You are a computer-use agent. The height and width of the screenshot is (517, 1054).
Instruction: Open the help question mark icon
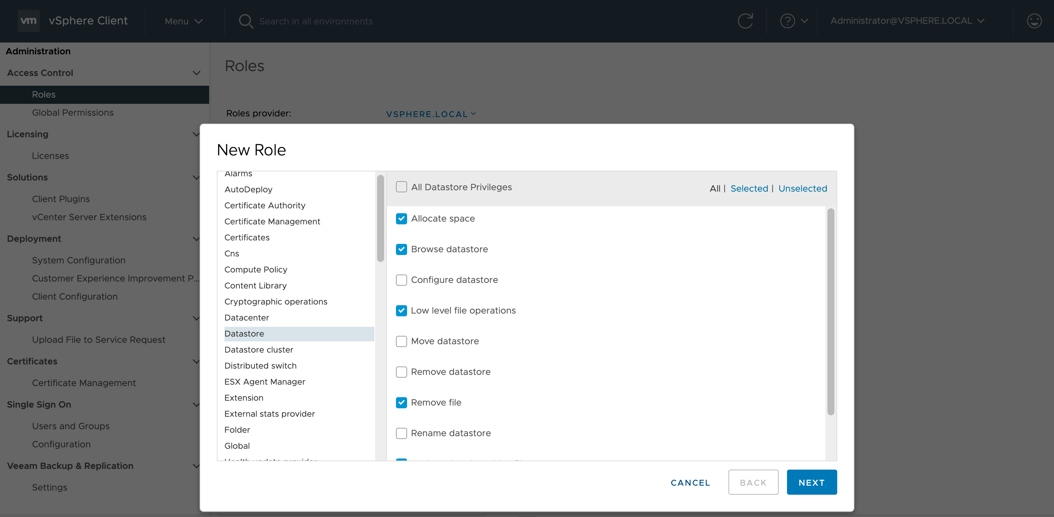point(787,21)
